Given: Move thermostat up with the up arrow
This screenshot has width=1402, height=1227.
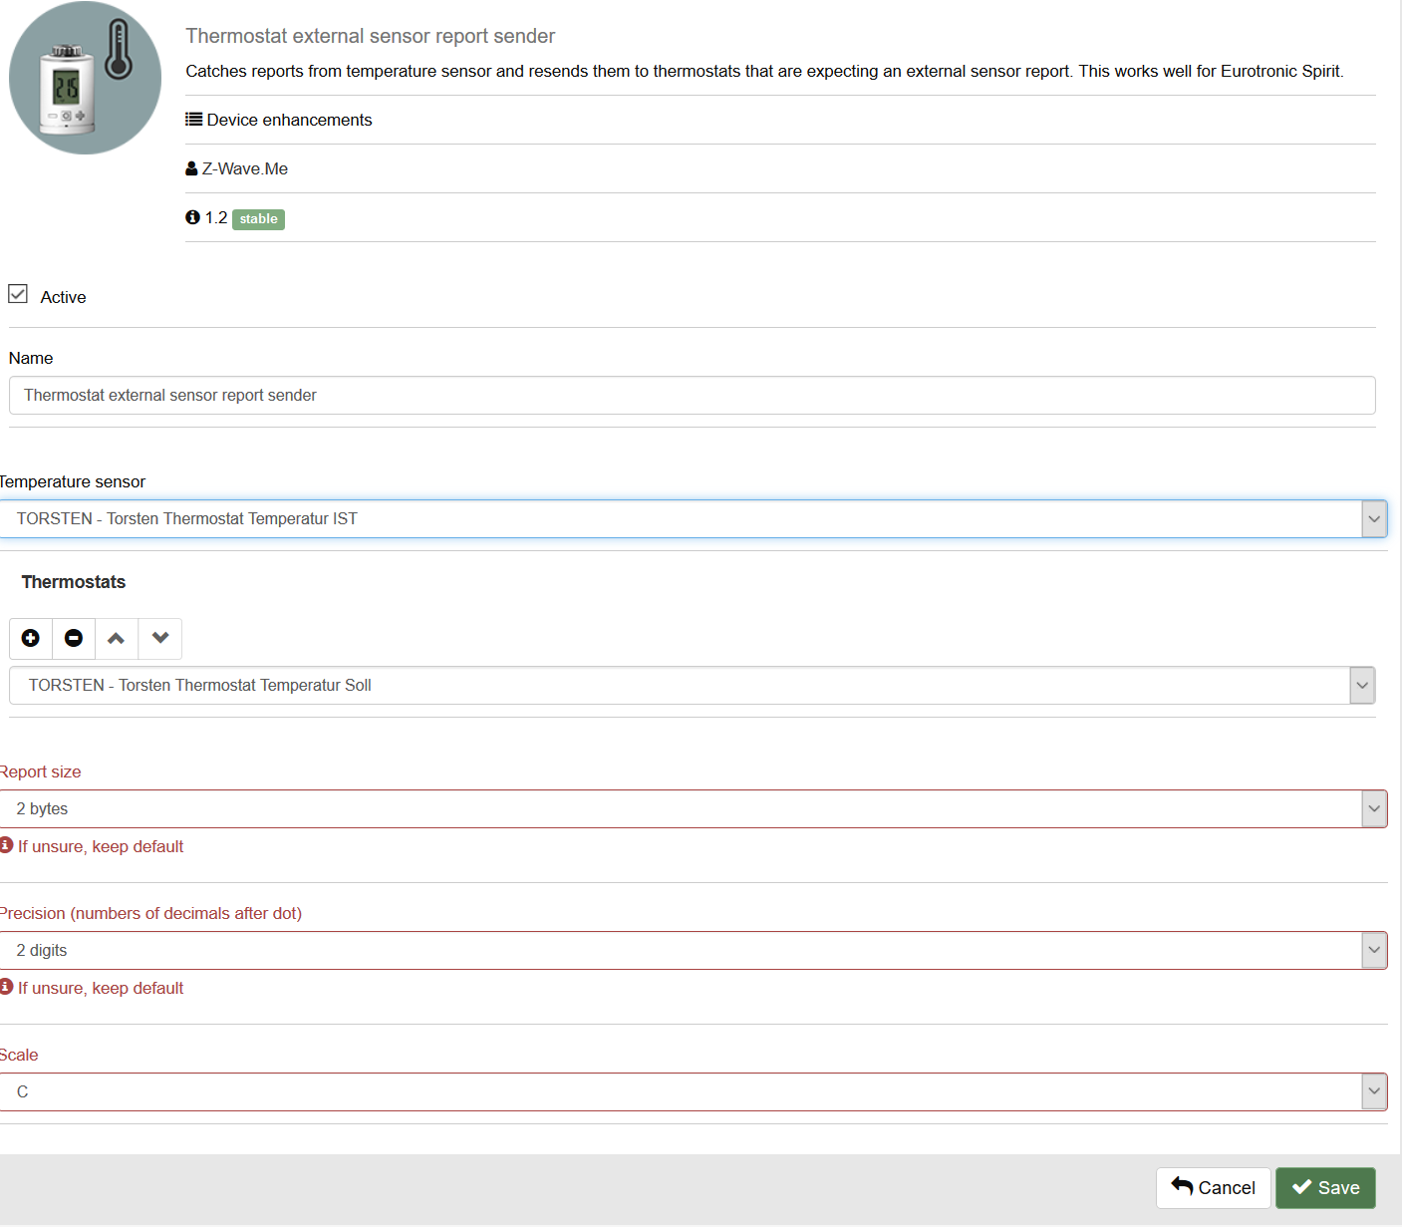Looking at the screenshot, I should (x=117, y=638).
